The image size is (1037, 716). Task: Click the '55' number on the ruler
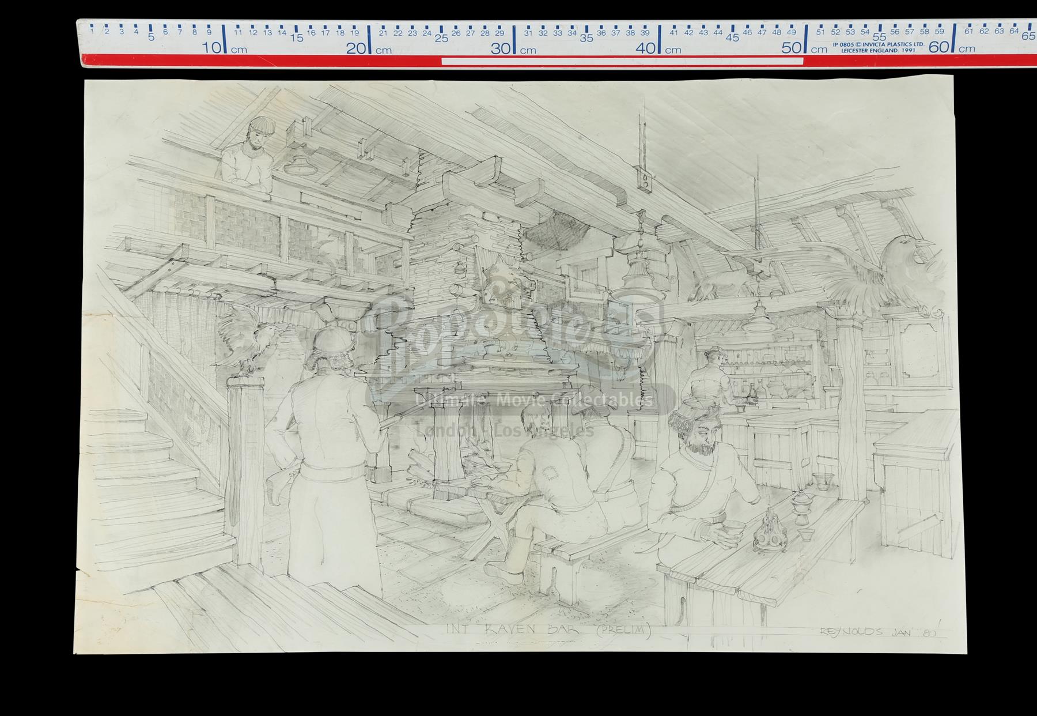tap(879, 37)
